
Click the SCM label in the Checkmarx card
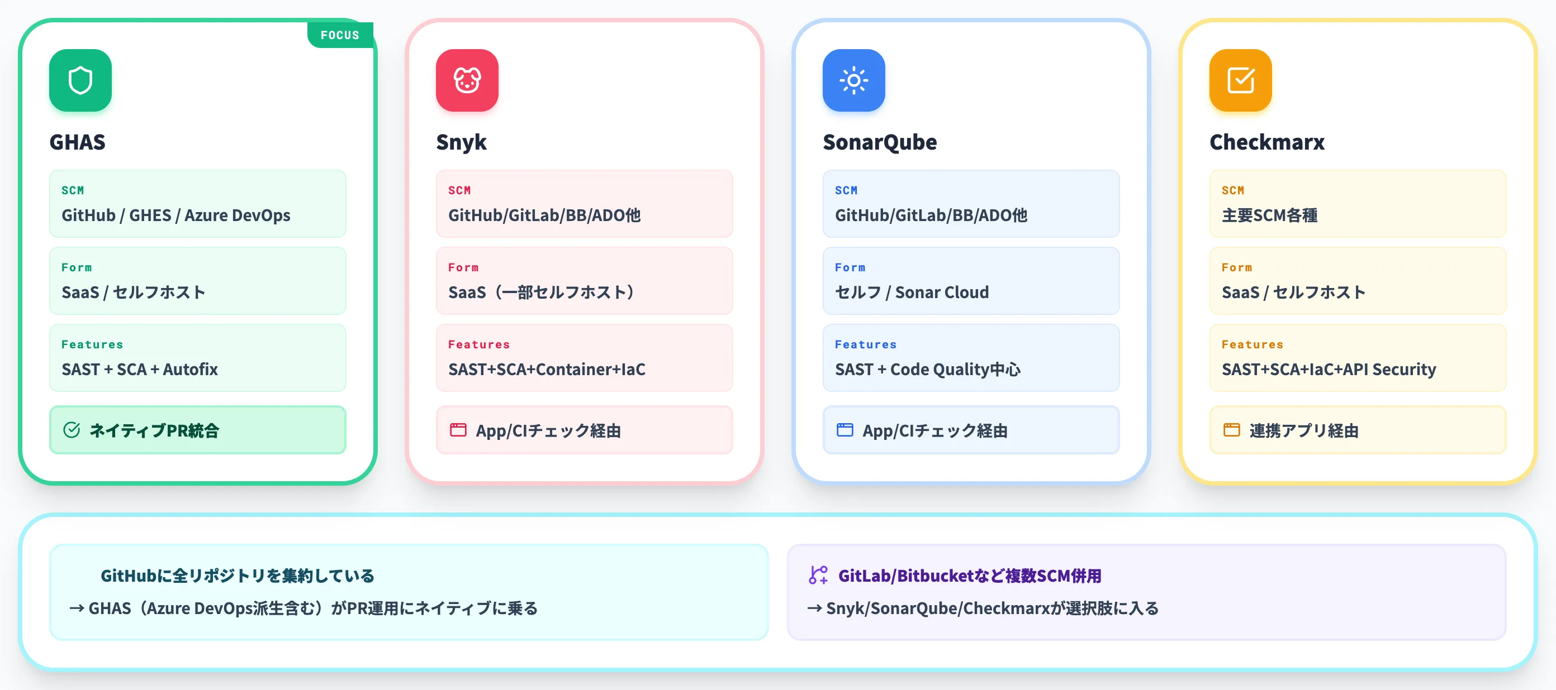point(1233,190)
